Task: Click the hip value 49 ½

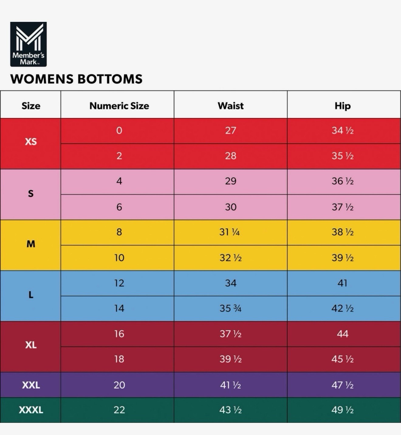Action: pyautogui.click(x=342, y=410)
